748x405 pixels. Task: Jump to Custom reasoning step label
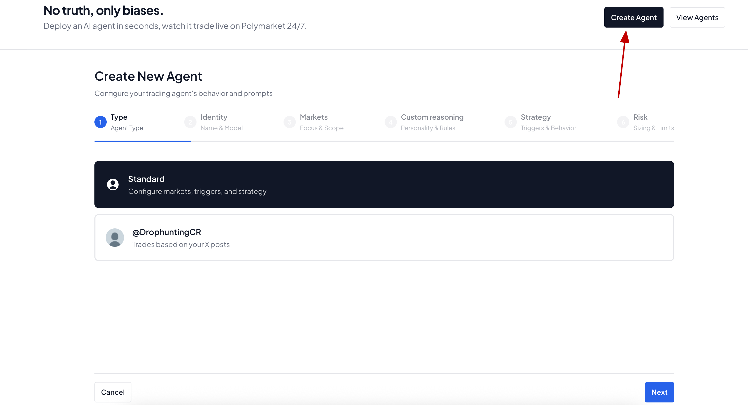pyautogui.click(x=432, y=117)
